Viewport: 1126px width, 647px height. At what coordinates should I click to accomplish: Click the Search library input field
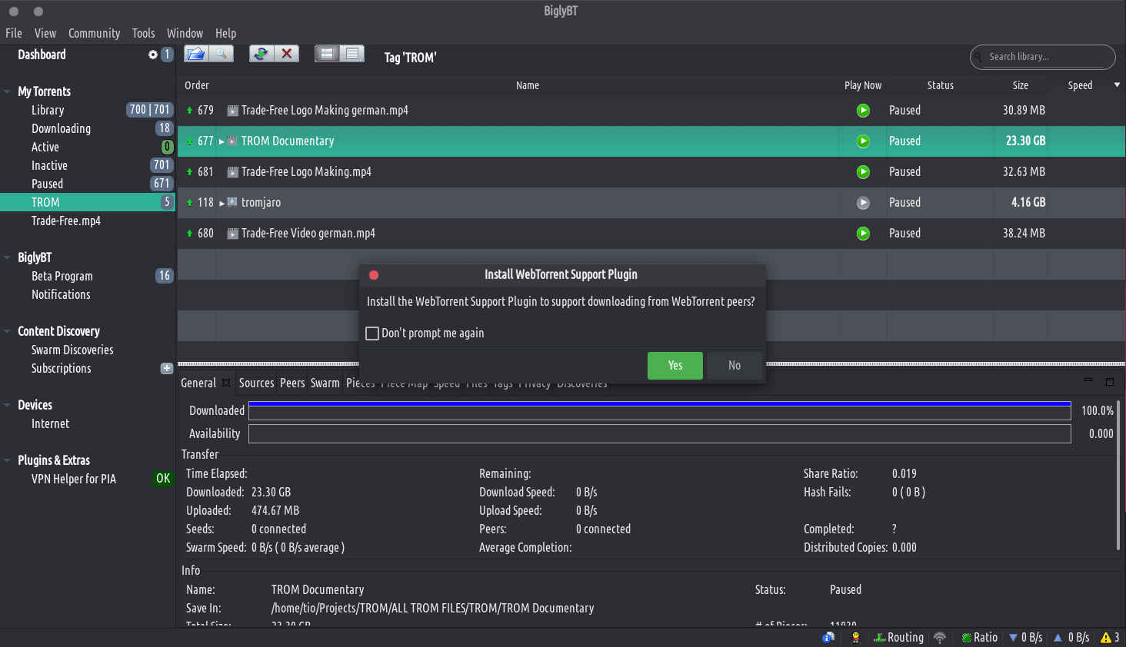pos(1043,57)
